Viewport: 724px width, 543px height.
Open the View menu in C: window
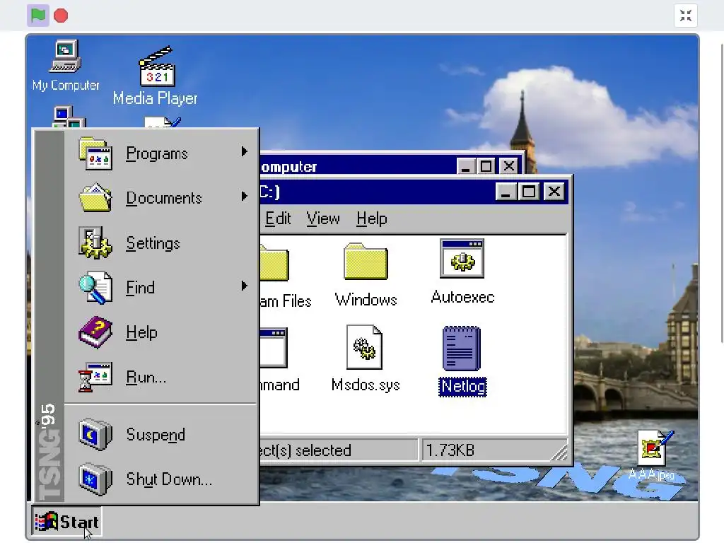[x=322, y=218]
